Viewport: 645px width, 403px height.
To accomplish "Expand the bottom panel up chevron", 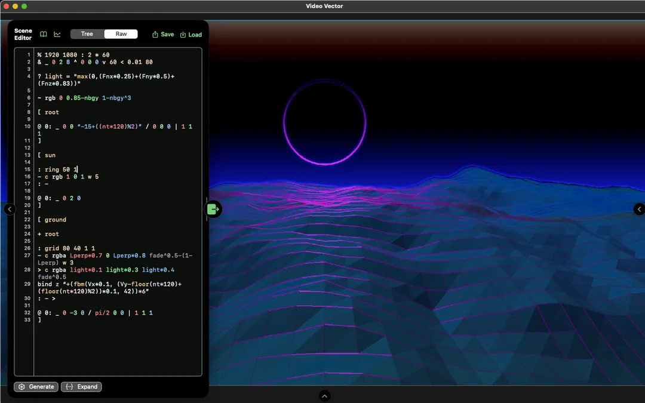I will tap(324, 396).
